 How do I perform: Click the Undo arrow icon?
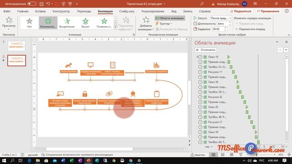pyautogui.click(x=48, y=4)
